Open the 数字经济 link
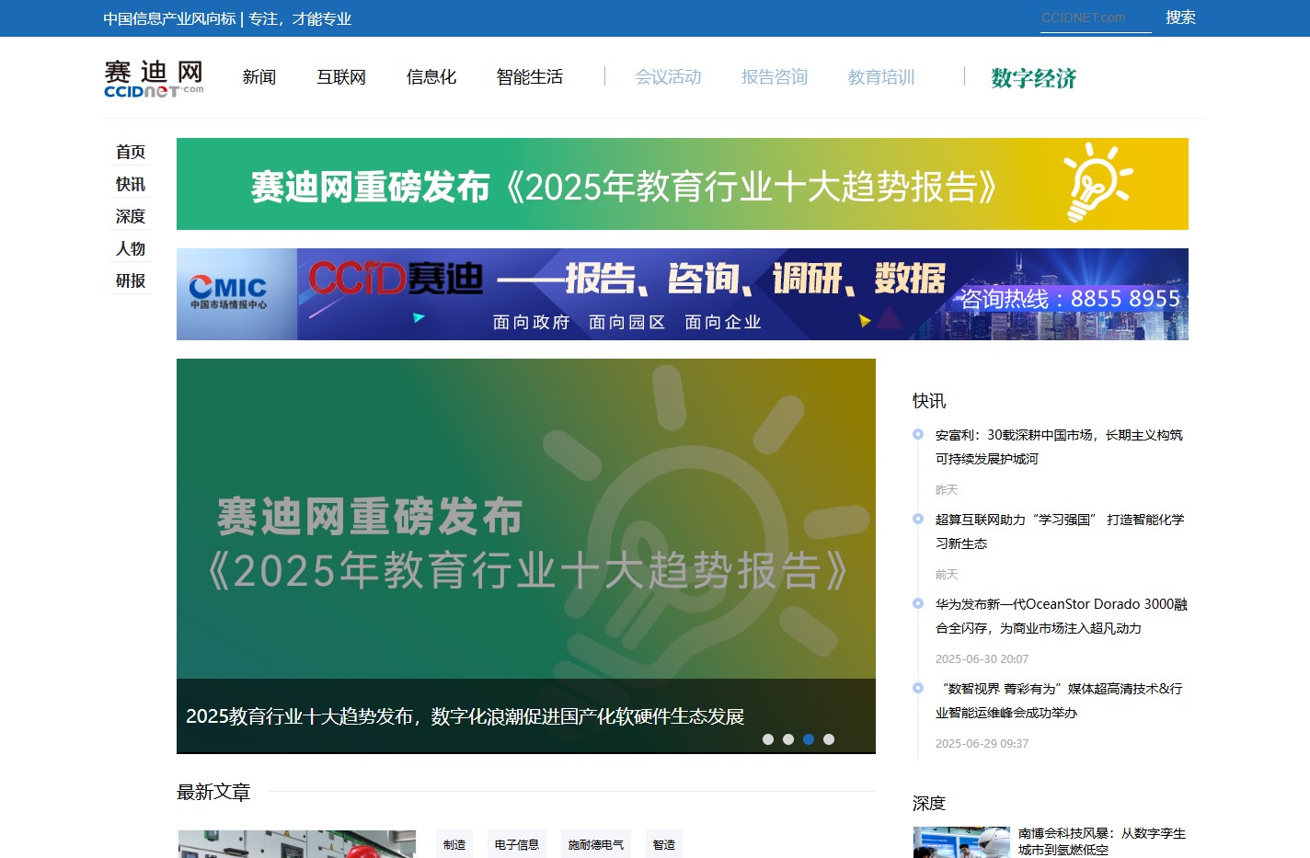The width and height of the screenshot is (1310, 858). (1034, 78)
